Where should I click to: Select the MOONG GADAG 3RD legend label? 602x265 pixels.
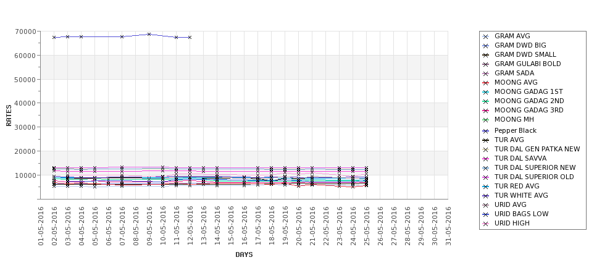pos(529,110)
